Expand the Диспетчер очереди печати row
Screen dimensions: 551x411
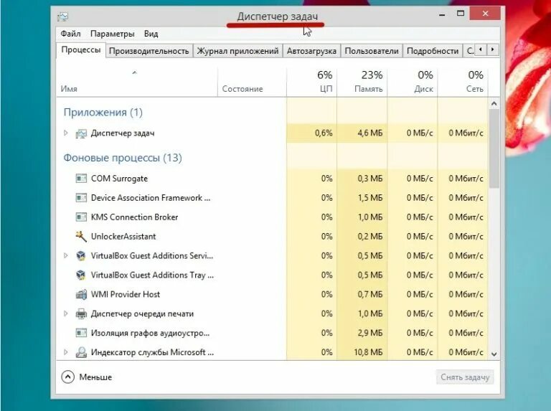(x=66, y=313)
